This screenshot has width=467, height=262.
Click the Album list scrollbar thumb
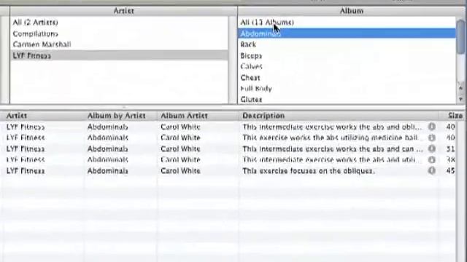pyautogui.click(x=460, y=36)
